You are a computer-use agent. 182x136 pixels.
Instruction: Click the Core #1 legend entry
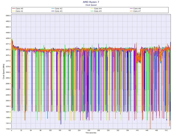click(18, 11)
